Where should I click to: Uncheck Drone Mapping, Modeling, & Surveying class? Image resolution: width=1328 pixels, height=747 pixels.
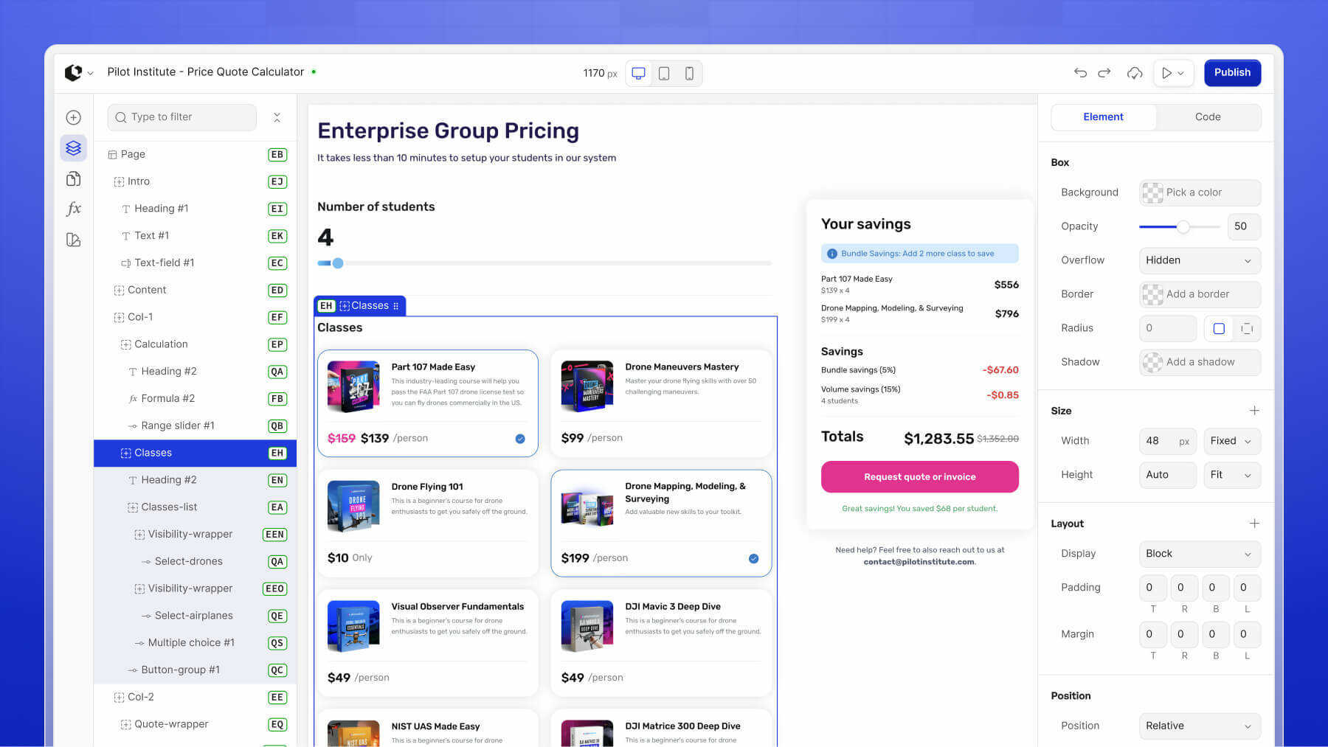[x=753, y=558]
